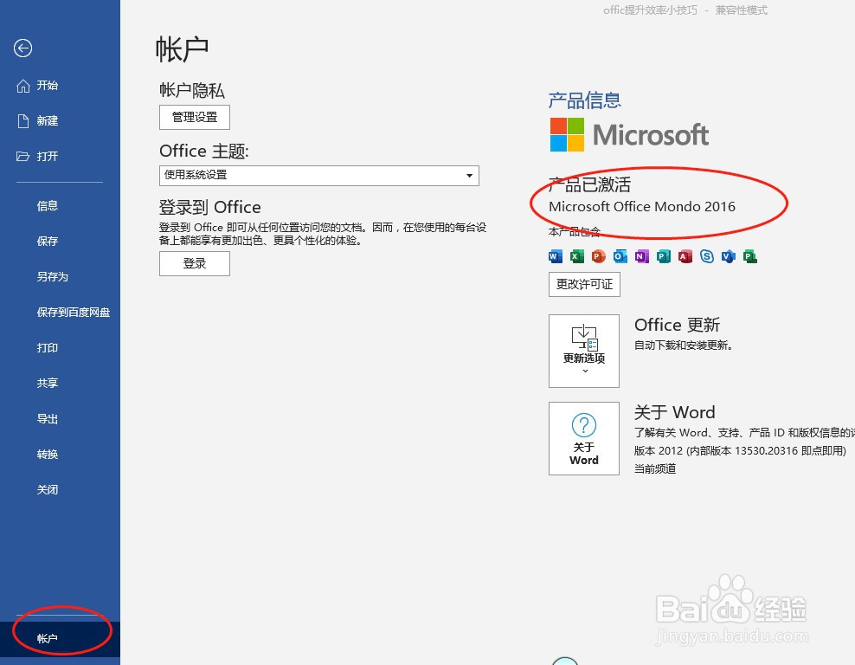
Task: Click the Office theme dropdown arrow
Action: [x=469, y=176]
